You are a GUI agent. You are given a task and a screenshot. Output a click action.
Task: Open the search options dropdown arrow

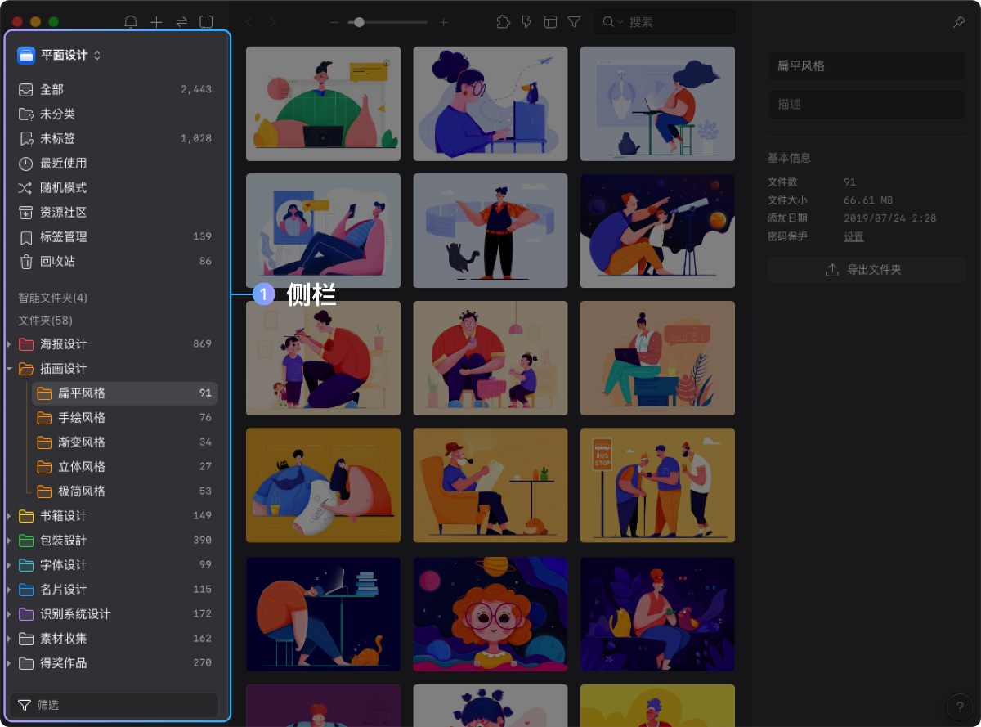coord(620,22)
